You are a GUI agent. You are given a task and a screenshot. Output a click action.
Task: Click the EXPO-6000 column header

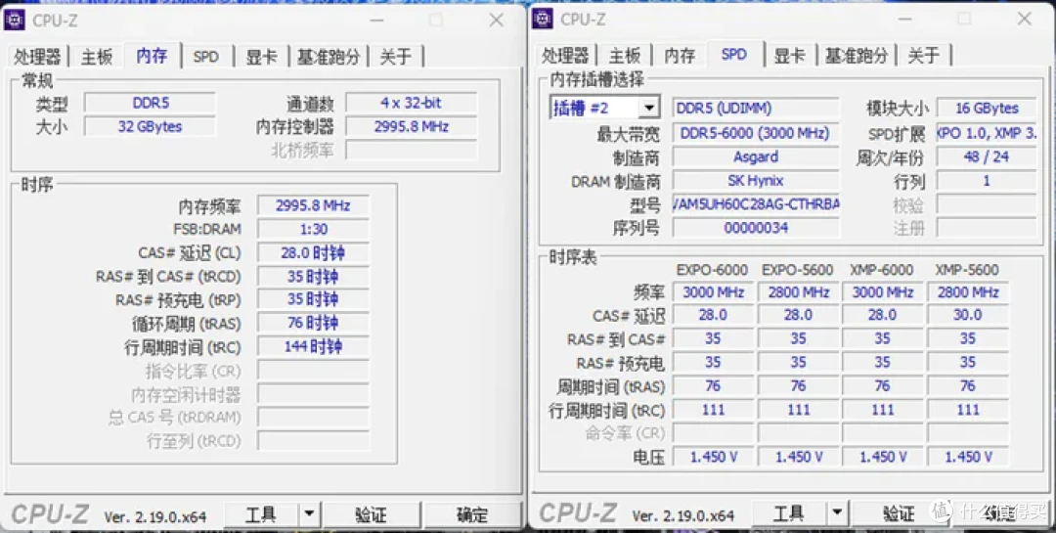[x=713, y=270]
